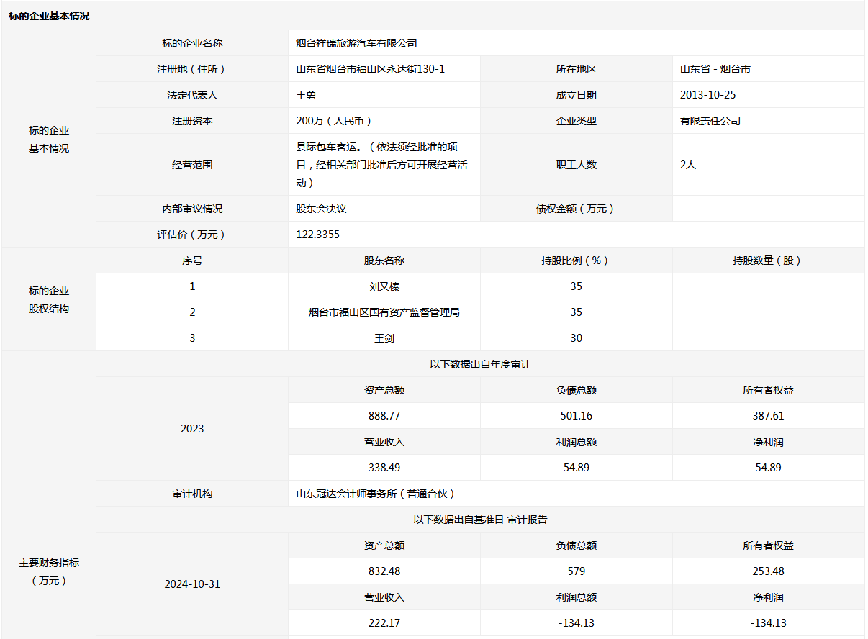Select company name 烟台祥瑞旅游汽车有限公司

pos(356,43)
